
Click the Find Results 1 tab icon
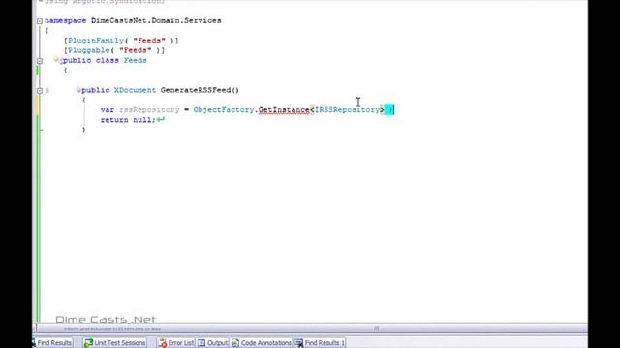[x=299, y=343]
